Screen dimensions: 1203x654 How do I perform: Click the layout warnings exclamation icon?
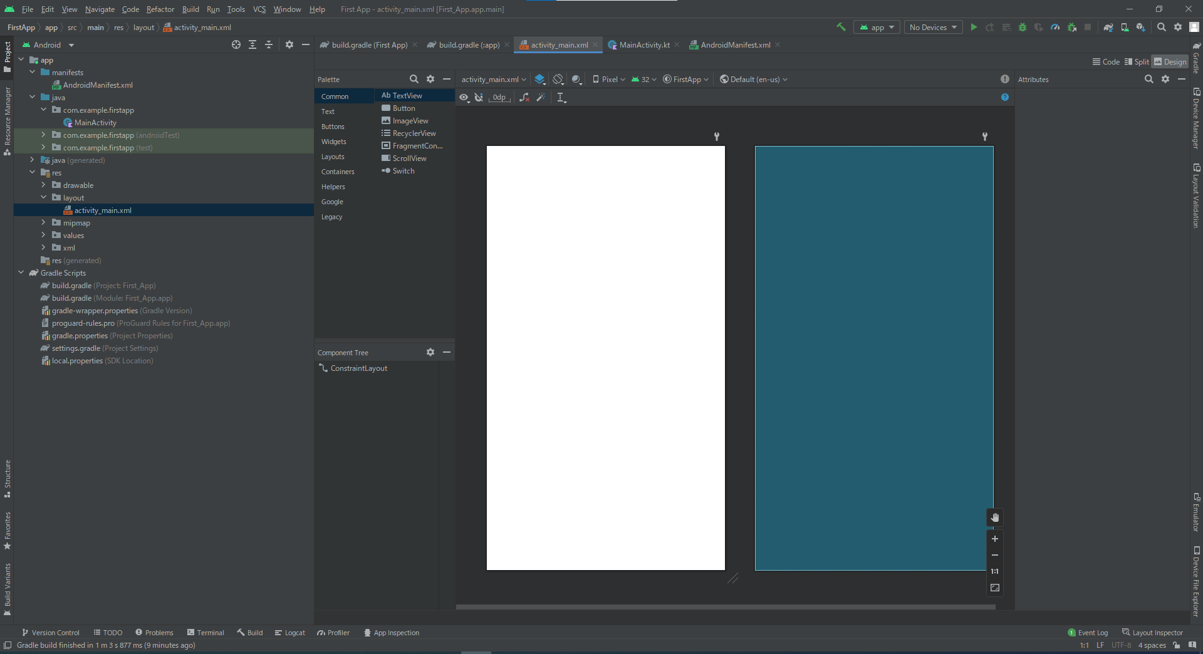1005,79
